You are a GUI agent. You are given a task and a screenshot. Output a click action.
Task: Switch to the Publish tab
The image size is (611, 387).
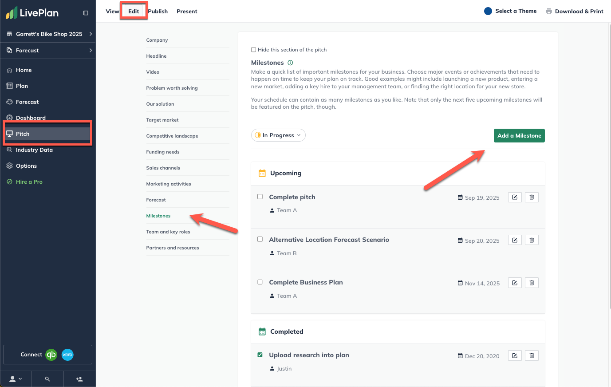[x=158, y=12]
